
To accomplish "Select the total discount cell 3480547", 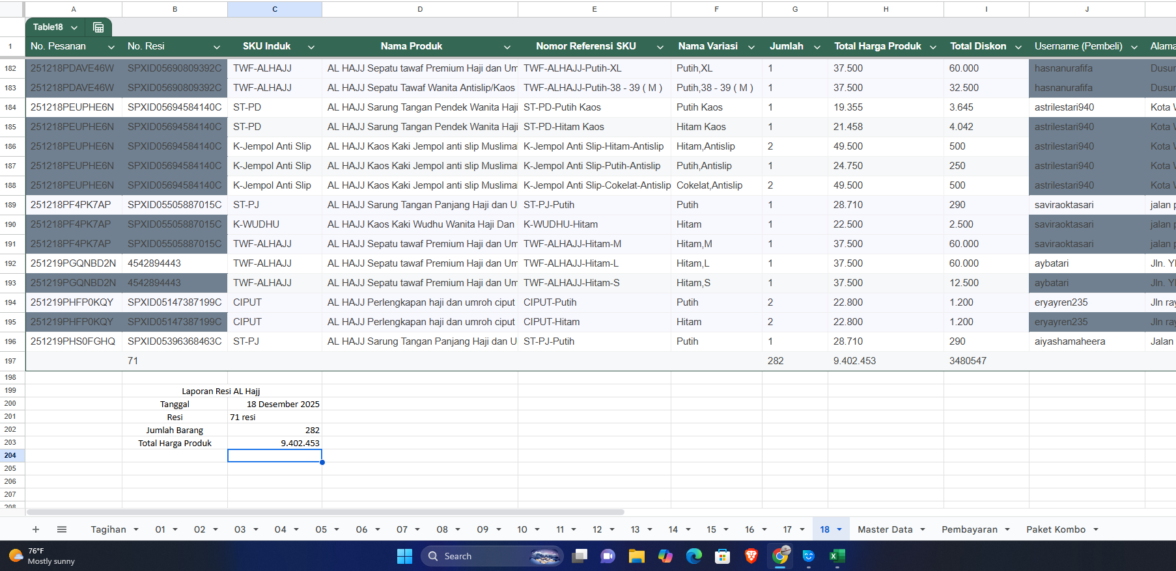I will tap(987, 361).
